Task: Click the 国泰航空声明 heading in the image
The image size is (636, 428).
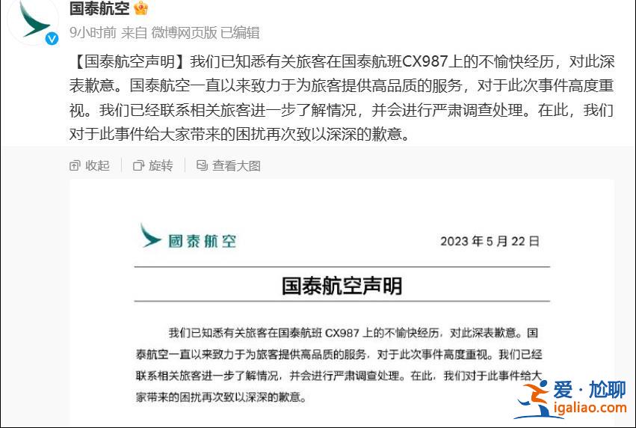Action: 342,286
